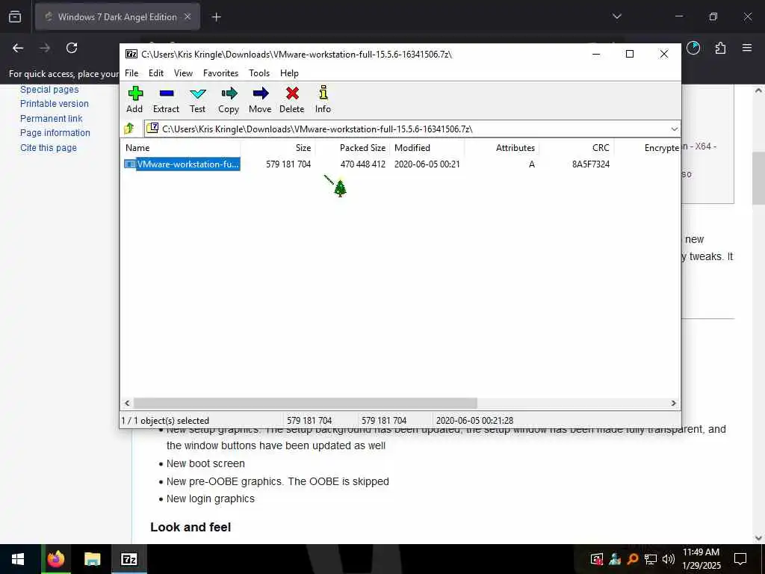
Task: Click the 7z icon in the 7-Zip title bar
Action: [131, 54]
